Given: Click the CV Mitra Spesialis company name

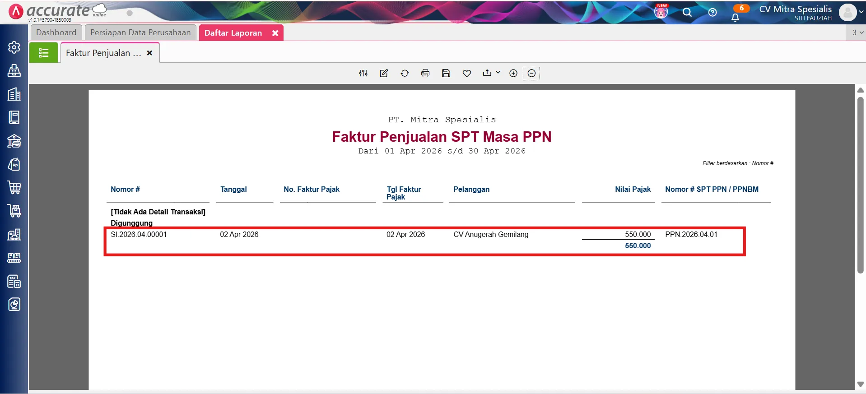Looking at the screenshot, I should pos(795,9).
